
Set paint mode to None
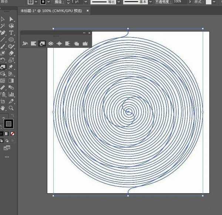click(13, 133)
